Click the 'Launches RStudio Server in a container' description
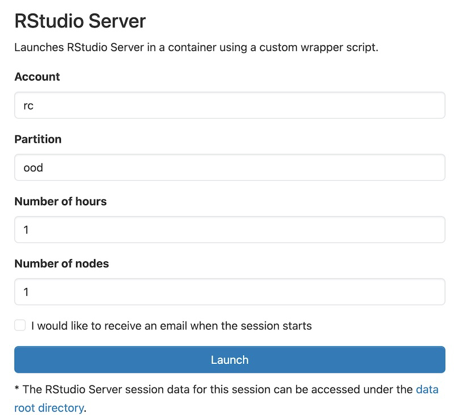The width and height of the screenshot is (454, 415). point(196,47)
